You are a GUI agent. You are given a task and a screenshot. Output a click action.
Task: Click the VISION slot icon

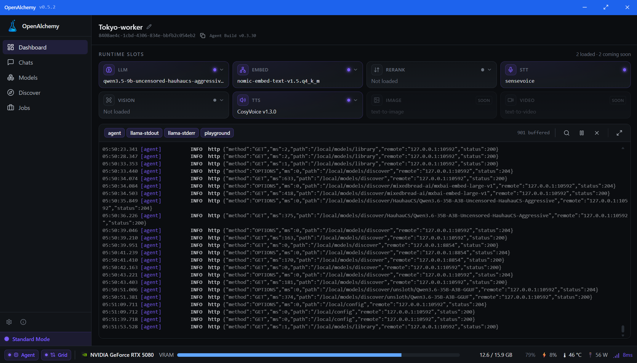click(x=109, y=100)
